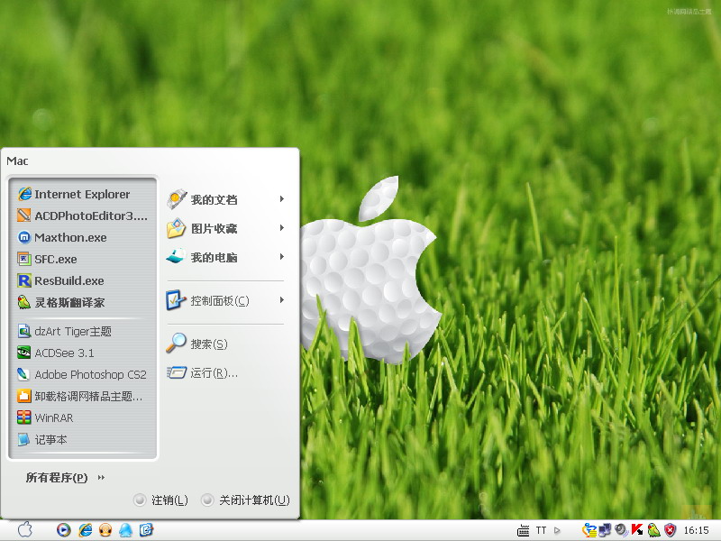This screenshot has height=541, width=721.
Task: Open the red security shield tray icon
Action: point(670,530)
